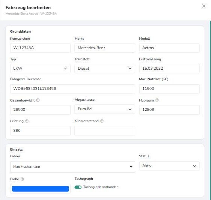Image resolution: width=211 pixels, height=200 pixels.
Task: Click the Fahrgestellnummer input field
Action: coord(72,89)
